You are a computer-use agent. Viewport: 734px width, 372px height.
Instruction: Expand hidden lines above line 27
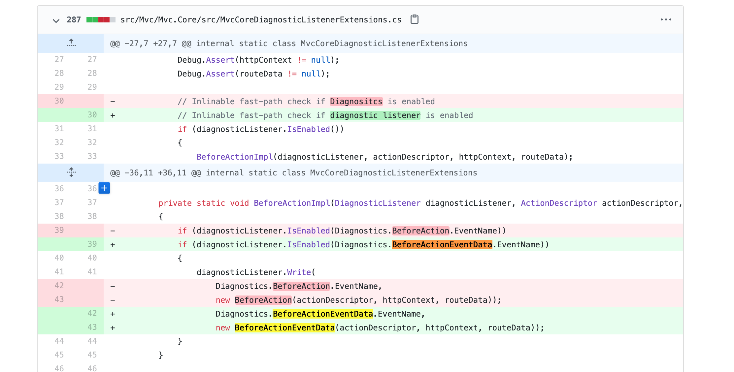(x=71, y=43)
